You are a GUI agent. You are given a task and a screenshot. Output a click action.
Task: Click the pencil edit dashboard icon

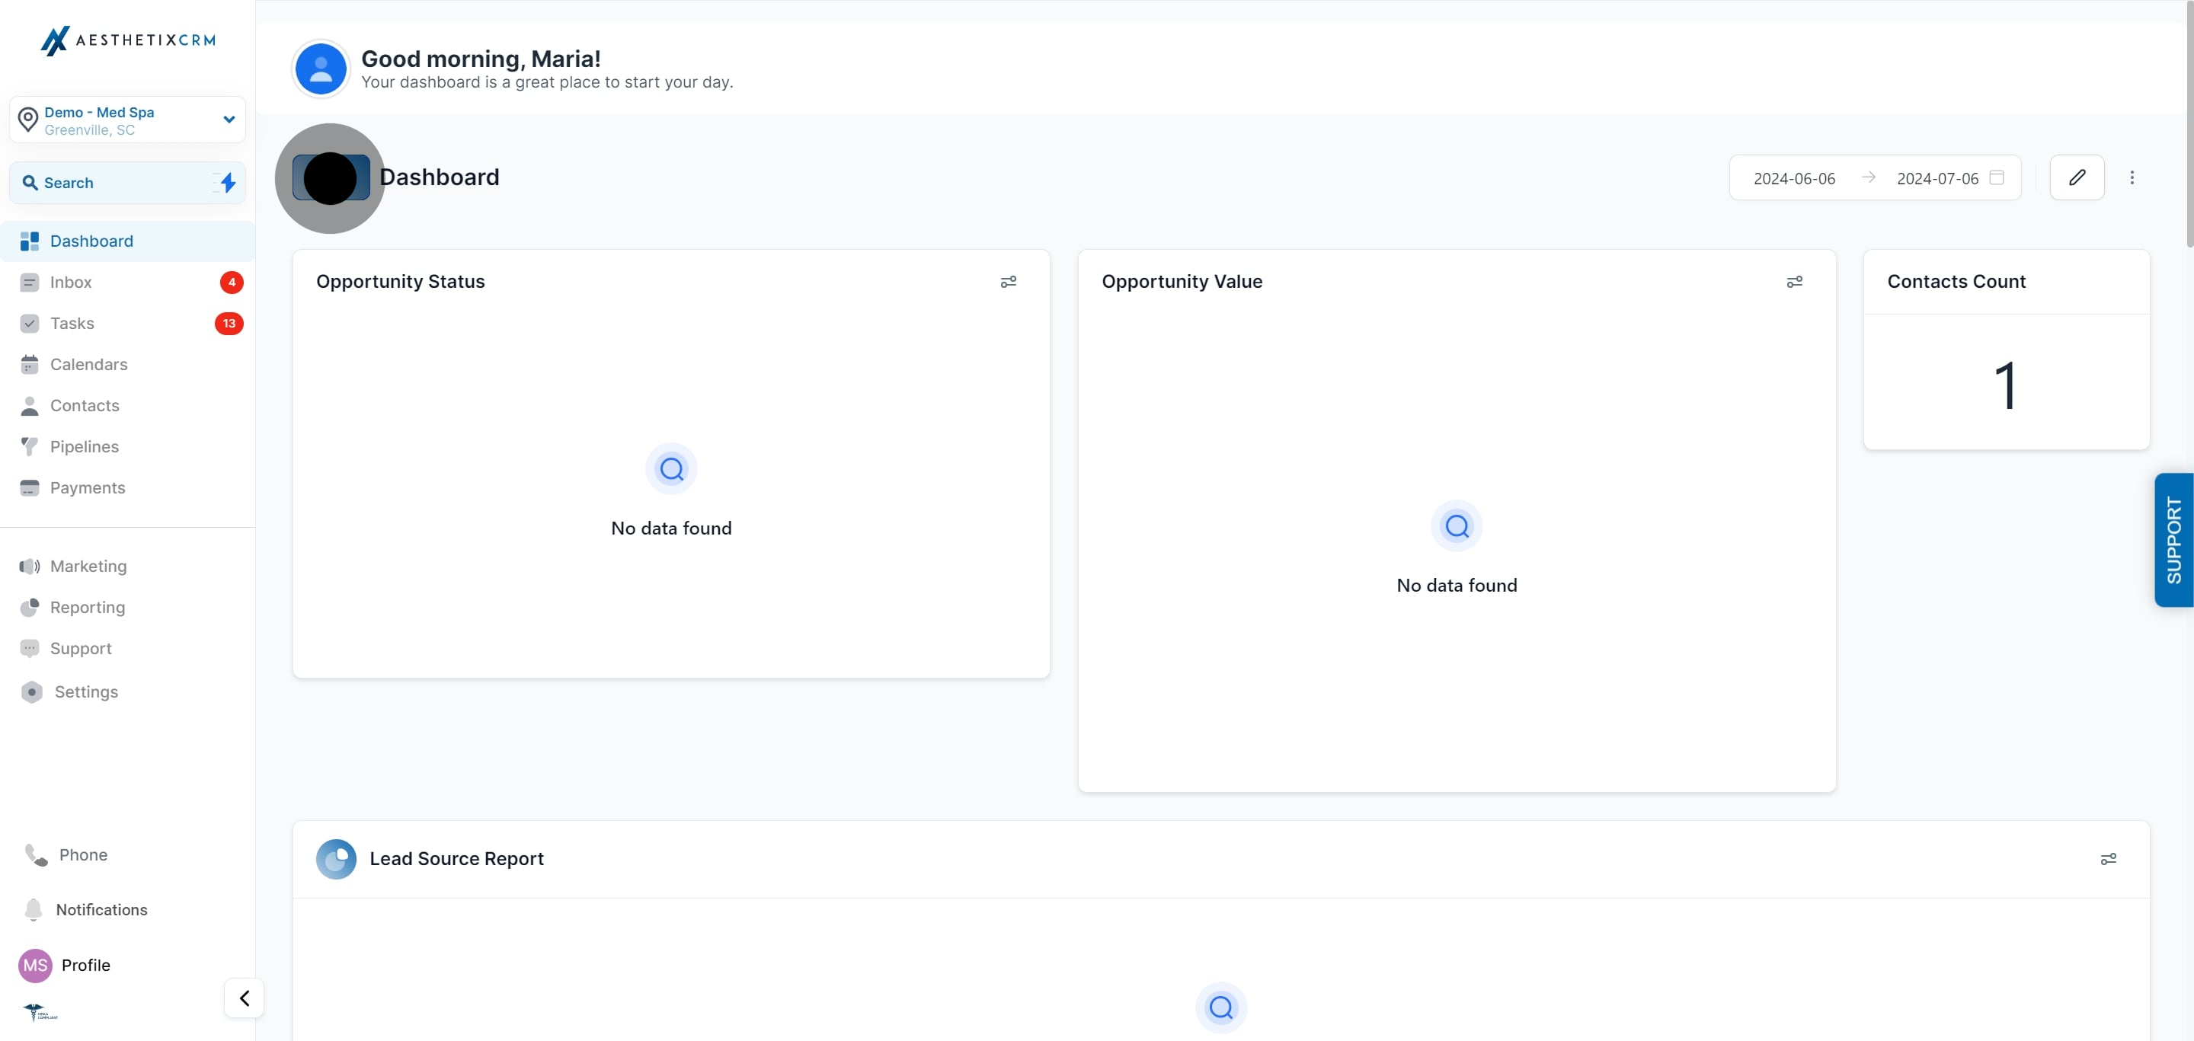(2077, 178)
